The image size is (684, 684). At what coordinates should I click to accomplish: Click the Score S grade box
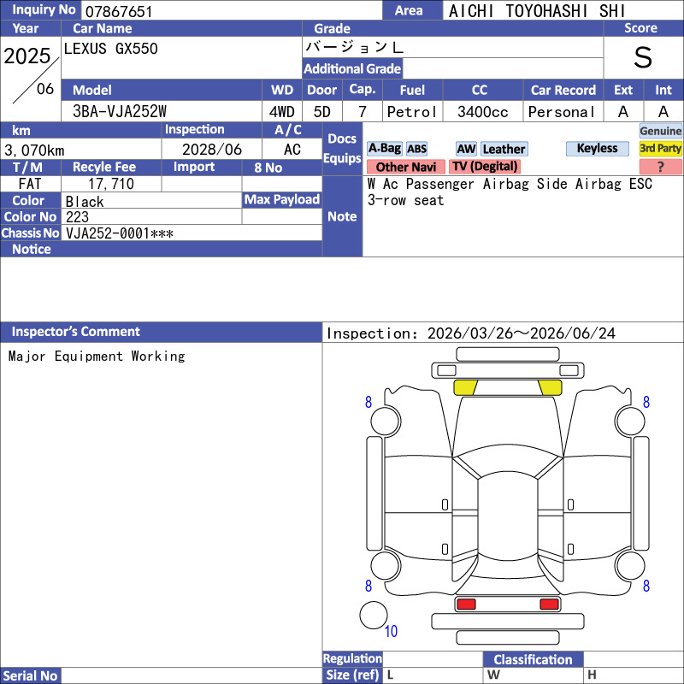(x=643, y=58)
